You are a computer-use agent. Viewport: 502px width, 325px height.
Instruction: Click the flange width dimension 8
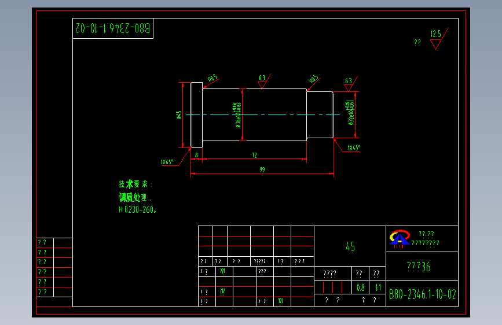pyautogui.click(x=197, y=155)
